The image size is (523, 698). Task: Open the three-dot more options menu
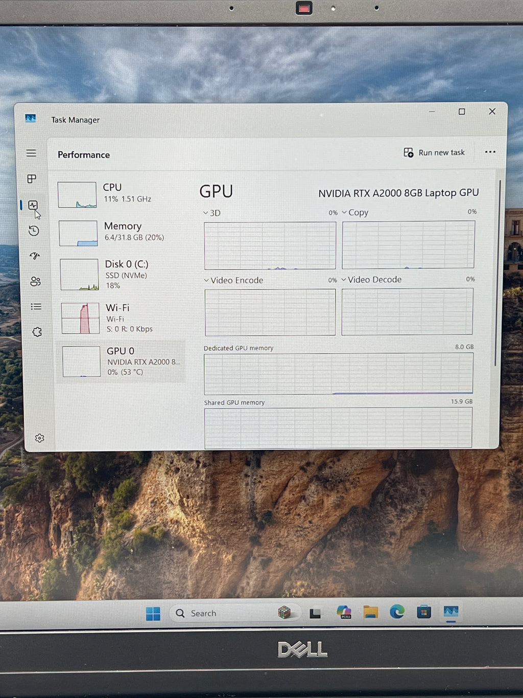coord(490,152)
